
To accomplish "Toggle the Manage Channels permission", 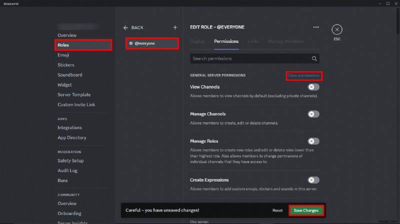I will [x=313, y=114].
